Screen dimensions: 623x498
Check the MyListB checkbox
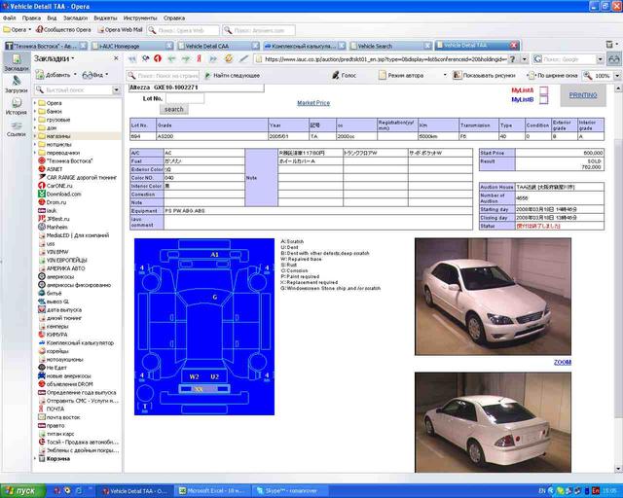click(x=543, y=99)
